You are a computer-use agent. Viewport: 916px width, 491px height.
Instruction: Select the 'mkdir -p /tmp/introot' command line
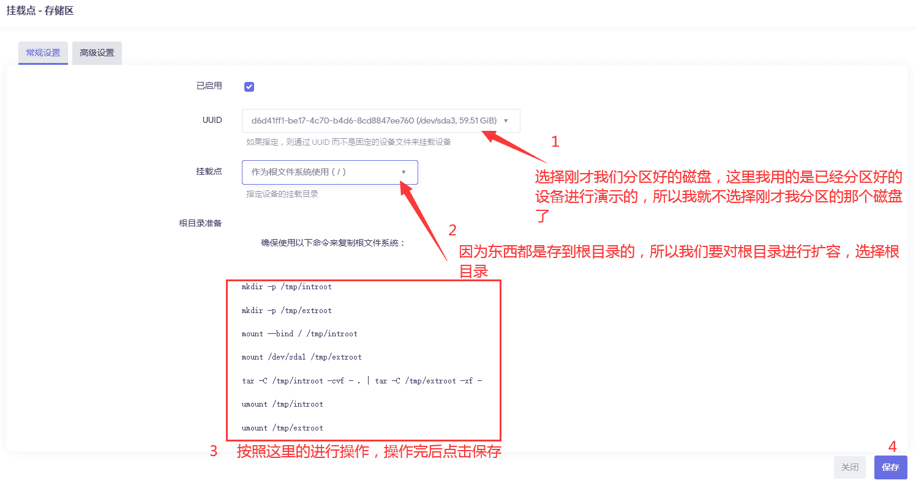[287, 287]
